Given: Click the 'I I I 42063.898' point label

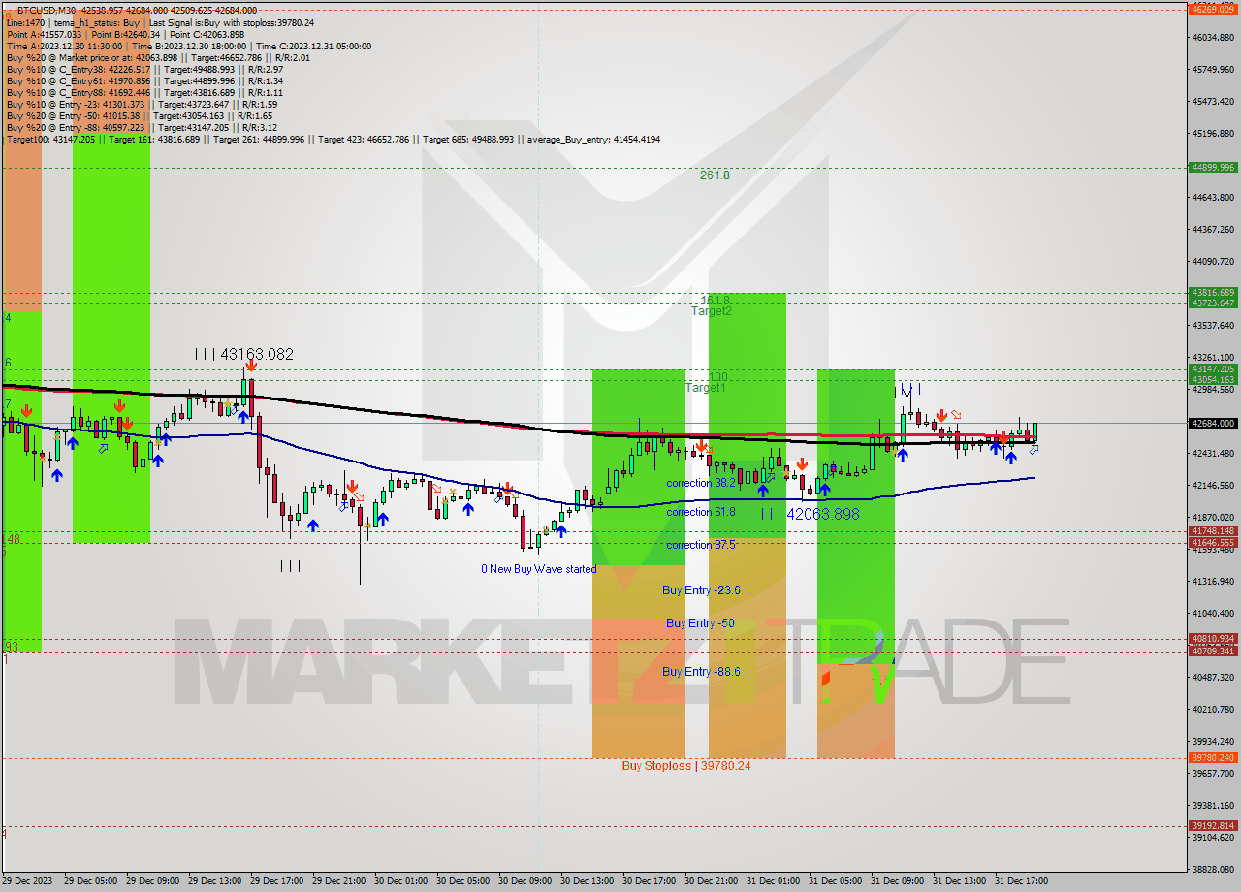Looking at the screenshot, I should click(x=810, y=515).
